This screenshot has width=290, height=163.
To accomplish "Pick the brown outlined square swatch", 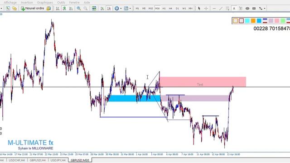I will (x=241, y=21).
